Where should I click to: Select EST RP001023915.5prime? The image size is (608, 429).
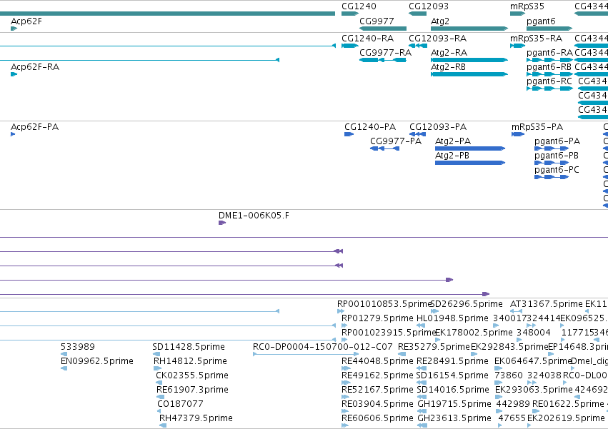[388, 333]
